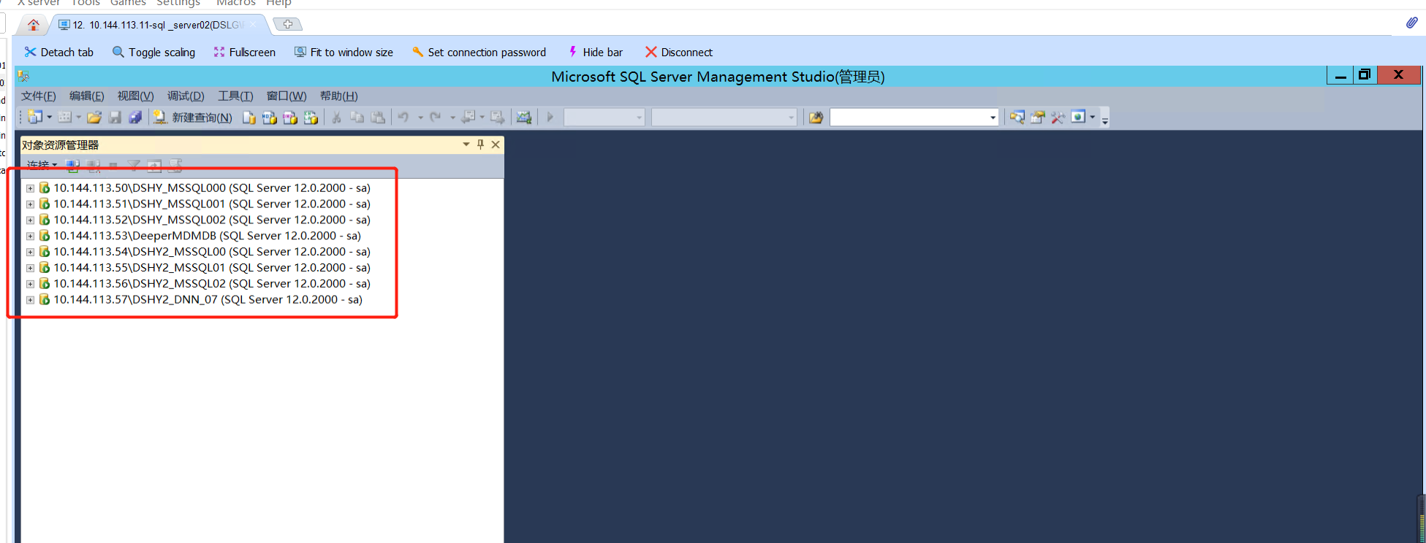Click Detach tab in MobaXterm bar

click(58, 53)
